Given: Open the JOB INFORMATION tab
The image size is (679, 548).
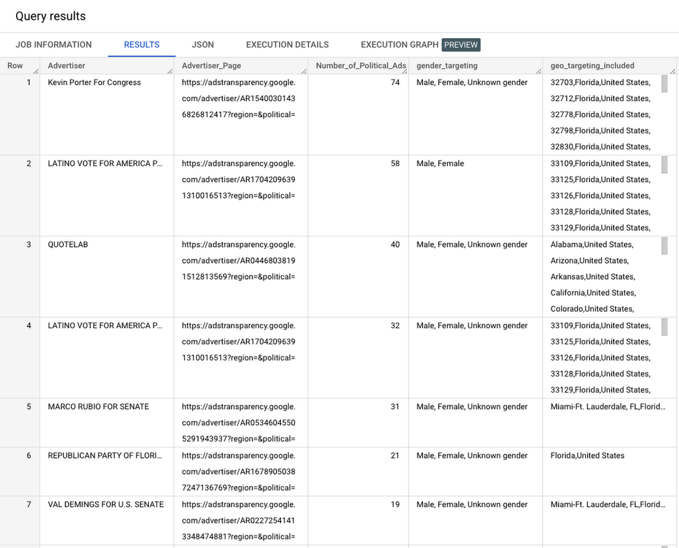Looking at the screenshot, I should [54, 44].
